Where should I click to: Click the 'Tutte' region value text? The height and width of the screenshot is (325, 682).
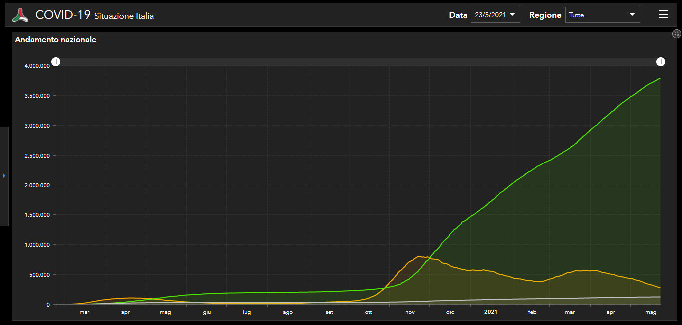(576, 15)
